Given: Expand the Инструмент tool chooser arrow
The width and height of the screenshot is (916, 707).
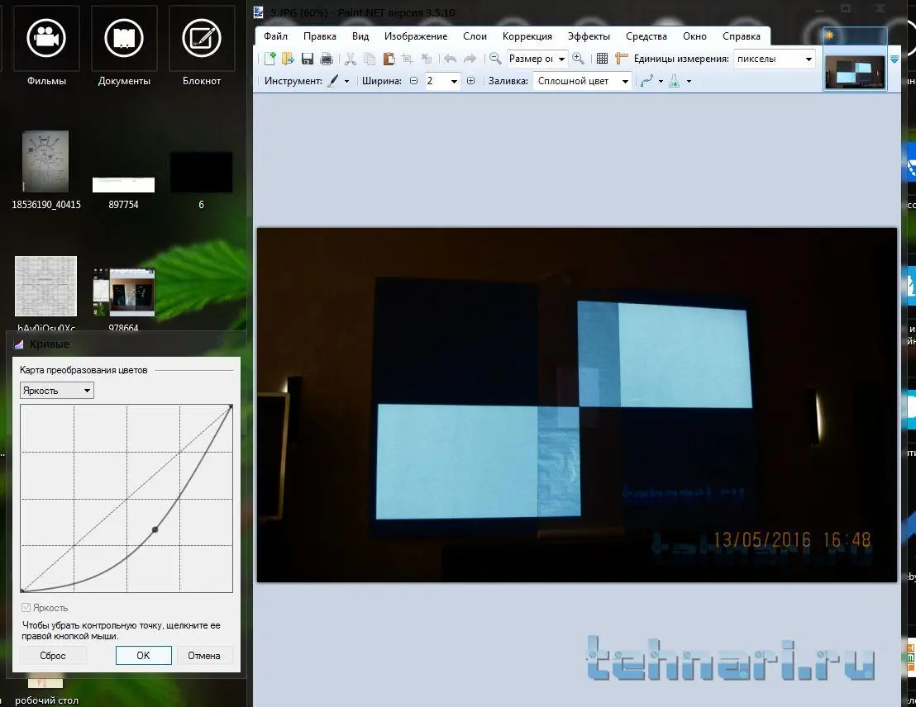Looking at the screenshot, I should tap(346, 81).
